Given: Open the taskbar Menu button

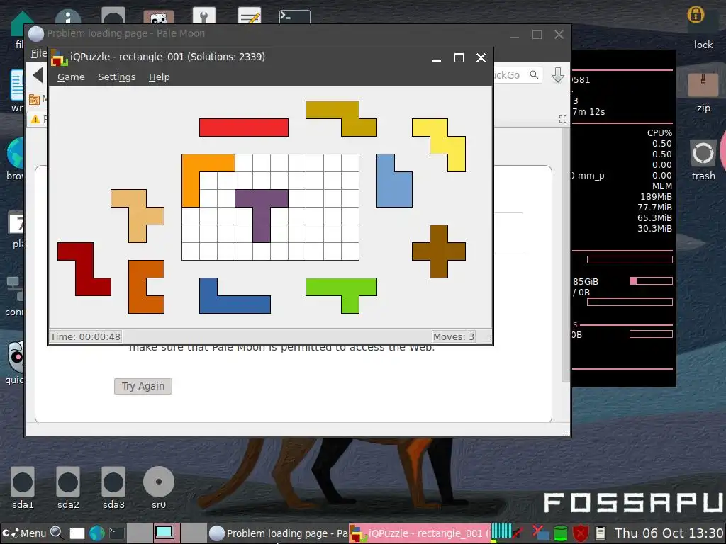Looking at the screenshot, I should tap(24, 533).
